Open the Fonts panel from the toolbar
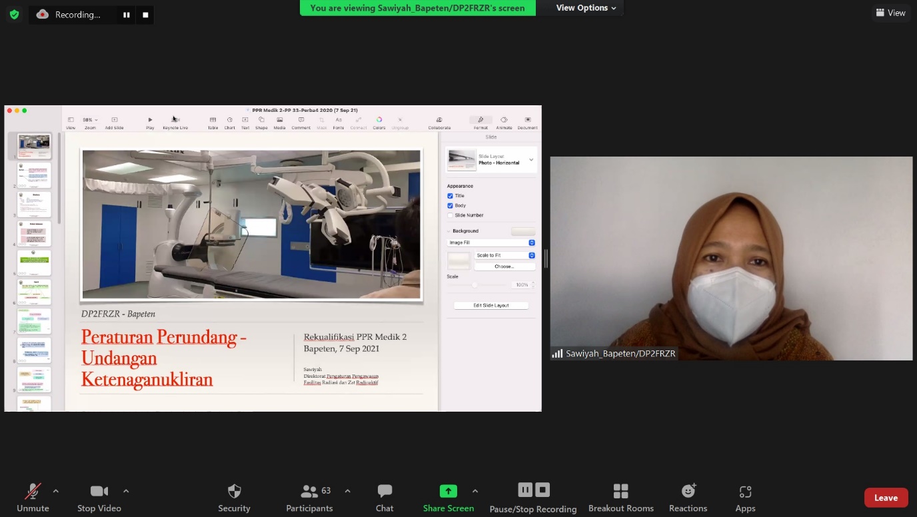The width and height of the screenshot is (917, 517). click(x=339, y=123)
